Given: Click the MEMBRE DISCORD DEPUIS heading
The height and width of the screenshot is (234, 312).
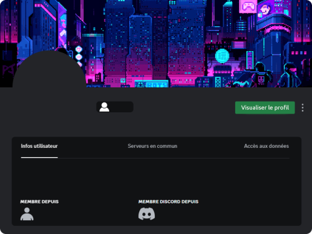Looking at the screenshot, I should (168, 202).
